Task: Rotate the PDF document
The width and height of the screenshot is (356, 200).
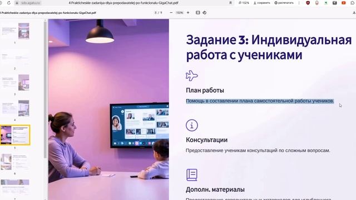Action: click(x=205, y=13)
